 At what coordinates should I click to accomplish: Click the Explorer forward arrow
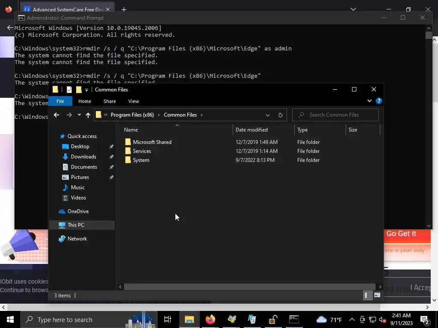(x=69, y=115)
